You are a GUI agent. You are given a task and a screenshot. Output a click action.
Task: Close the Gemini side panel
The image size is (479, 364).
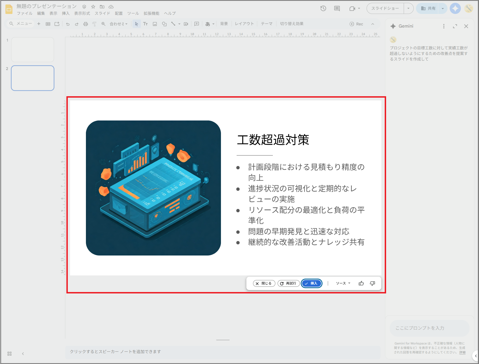(x=466, y=26)
